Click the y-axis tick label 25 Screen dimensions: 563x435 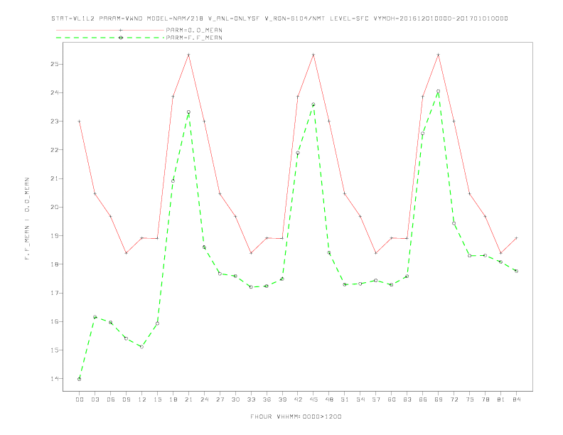click(x=55, y=64)
